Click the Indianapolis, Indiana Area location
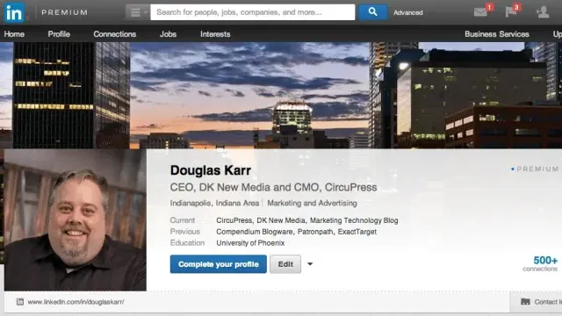The height and width of the screenshot is (316, 562). click(214, 203)
